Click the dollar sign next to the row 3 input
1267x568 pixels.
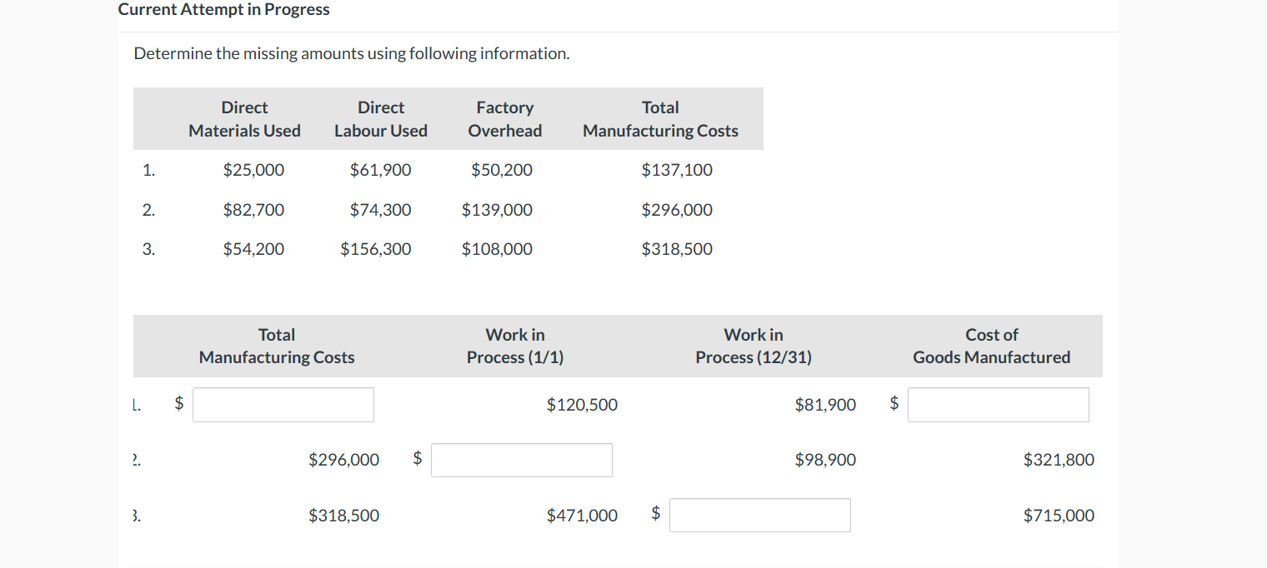(655, 515)
